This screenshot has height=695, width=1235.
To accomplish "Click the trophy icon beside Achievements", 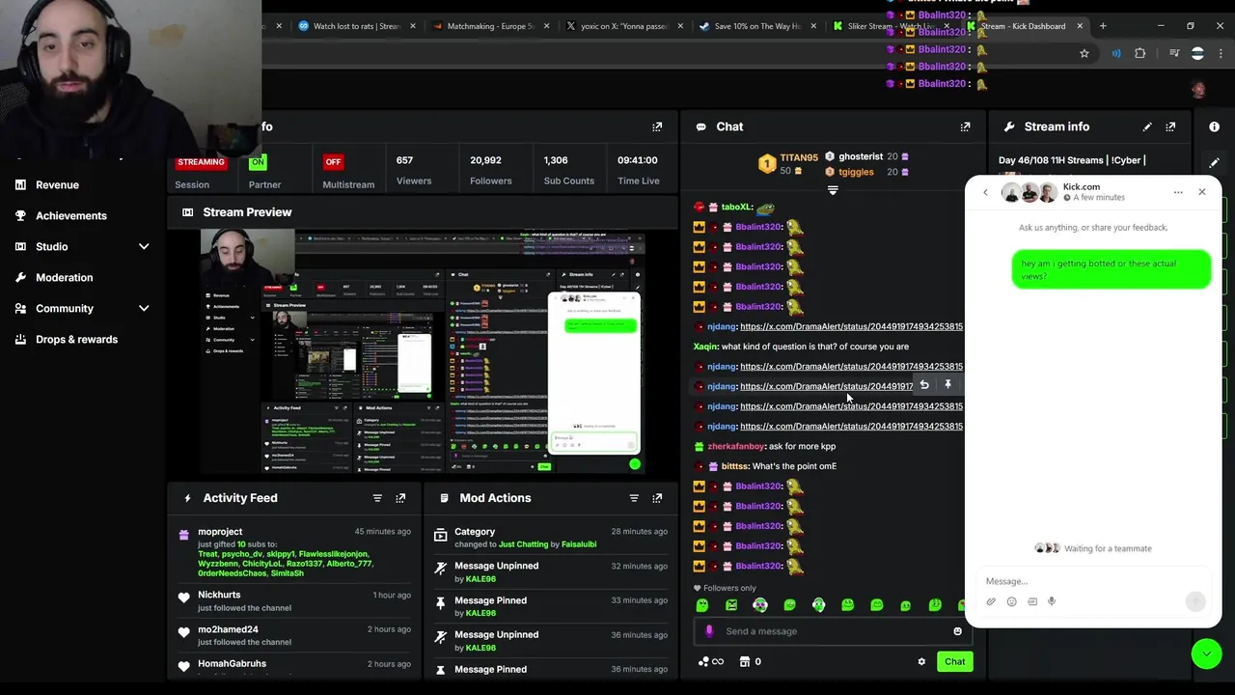I will (x=20, y=215).
